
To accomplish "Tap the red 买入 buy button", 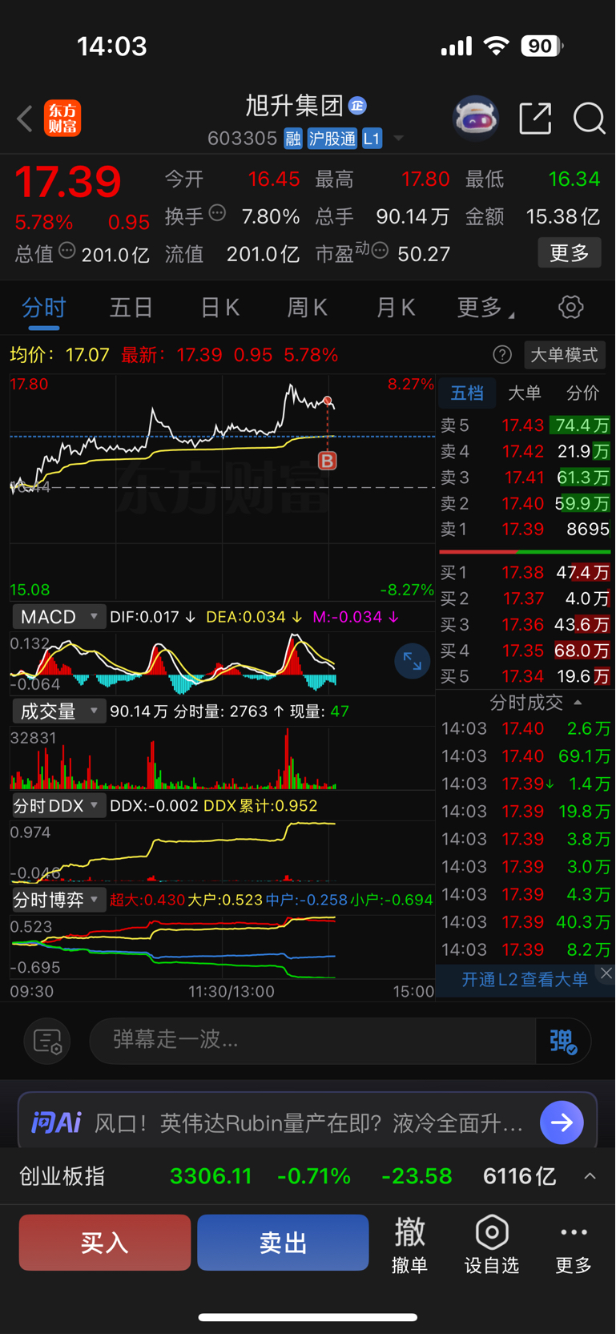I will tap(105, 1243).
